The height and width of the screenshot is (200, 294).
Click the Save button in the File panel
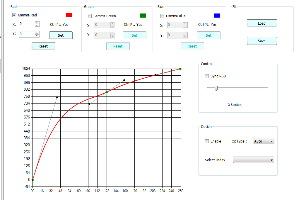point(261,41)
